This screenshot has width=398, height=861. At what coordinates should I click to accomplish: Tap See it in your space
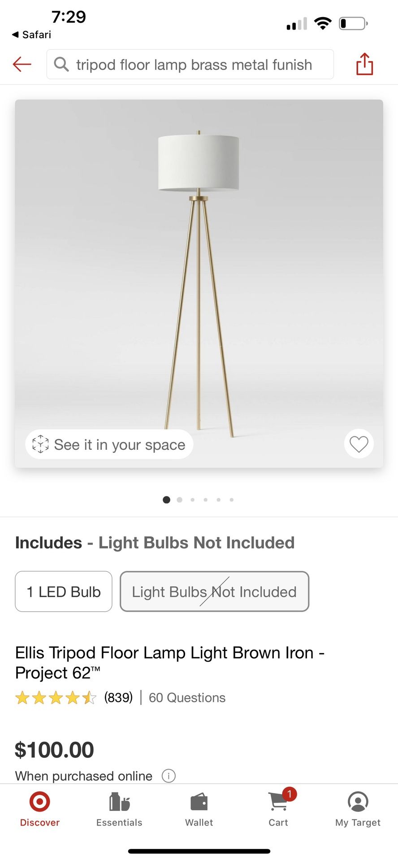119,444
